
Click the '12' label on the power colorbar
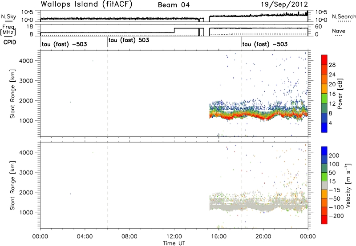[332, 104]
